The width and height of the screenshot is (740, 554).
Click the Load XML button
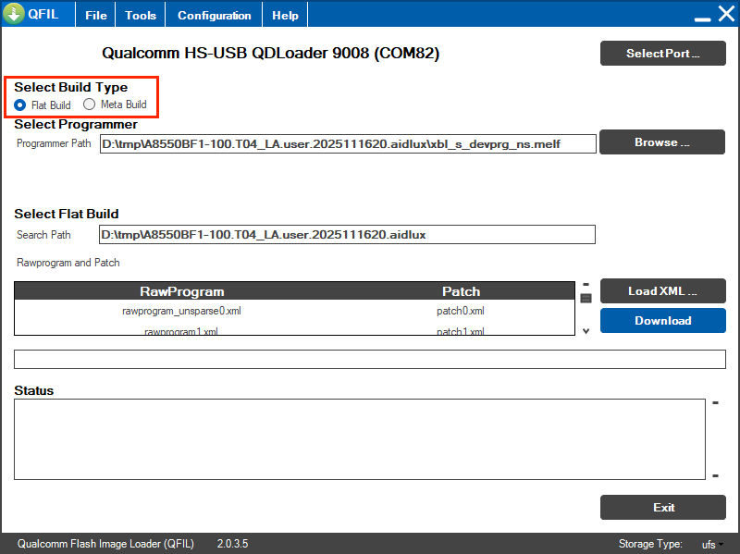pyautogui.click(x=662, y=291)
